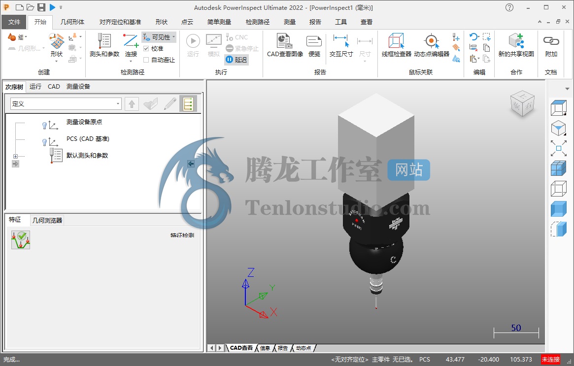Screen dimensions: 574x366
Task: Switch to the 信息 bottom tab
Action: click(265, 348)
